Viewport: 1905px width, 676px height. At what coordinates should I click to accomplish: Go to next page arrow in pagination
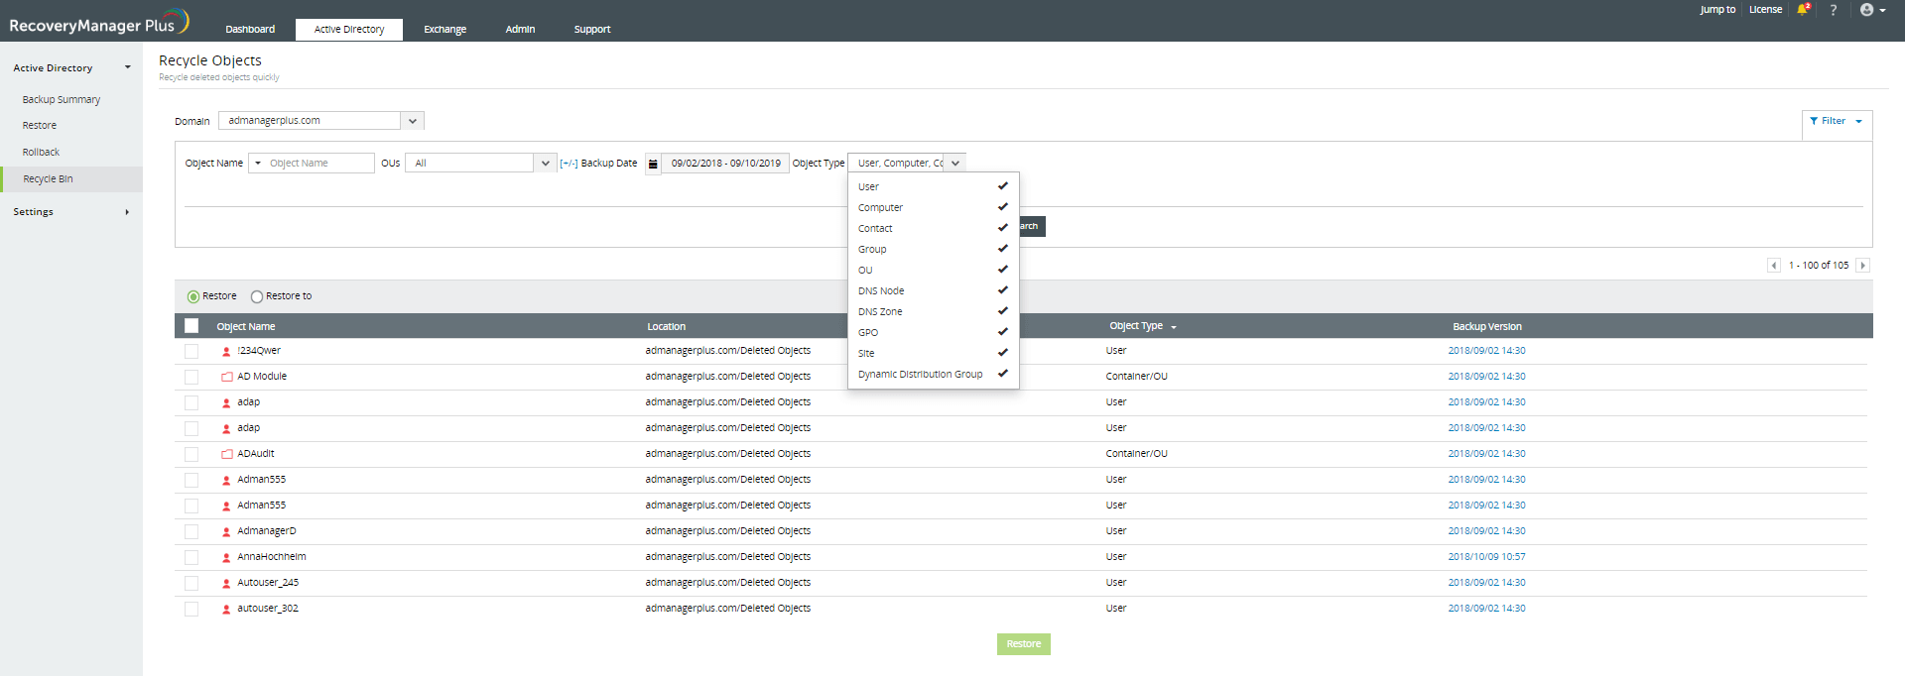tap(1862, 266)
